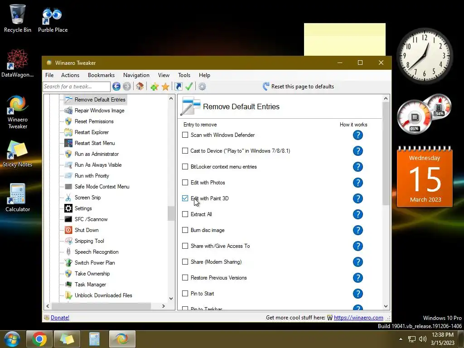This screenshot has width=464, height=348.
Task: Click the Search for a tweak field
Action: 76,87
